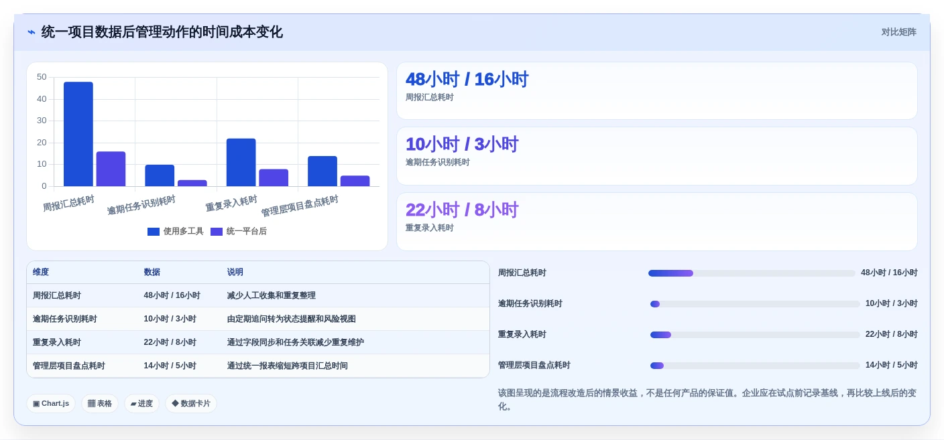This screenshot has height=440, width=944.
Task: Click the 使用多工具 legend label
Action: (183, 232)
